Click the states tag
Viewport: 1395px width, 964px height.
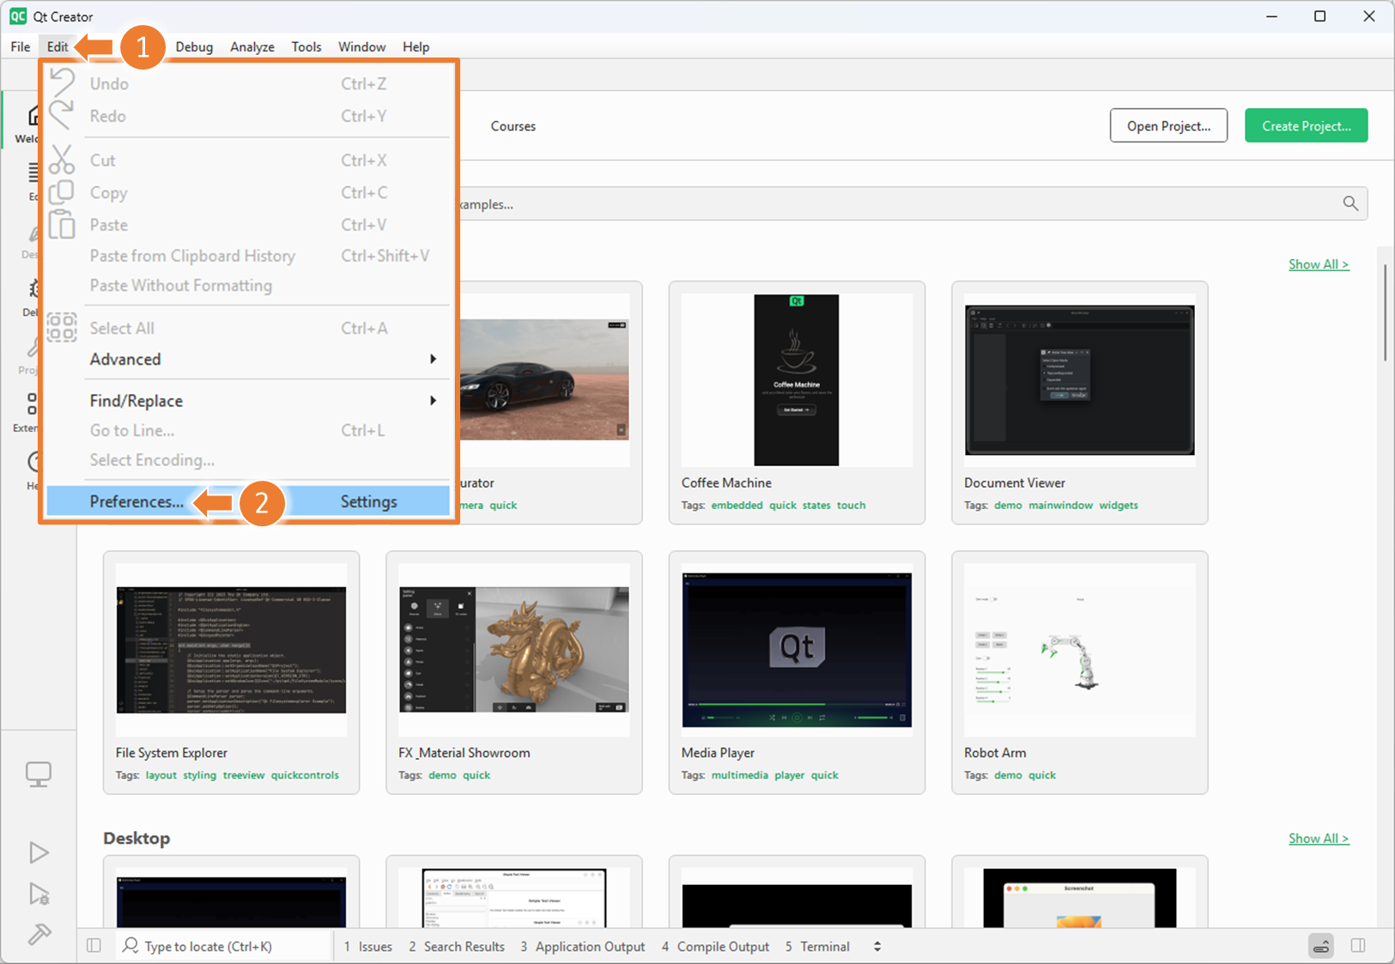[x=816, y=505]
